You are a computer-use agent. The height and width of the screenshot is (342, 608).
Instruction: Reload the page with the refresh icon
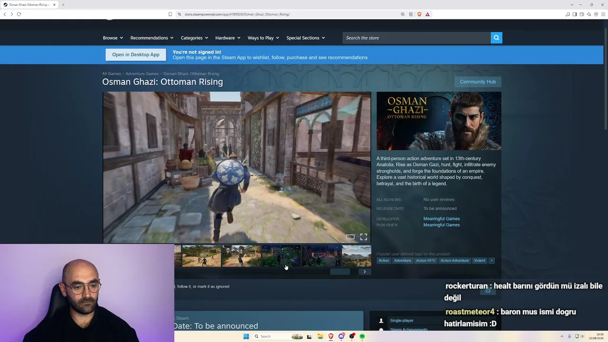pyautogui.click(x=19, y=14)
